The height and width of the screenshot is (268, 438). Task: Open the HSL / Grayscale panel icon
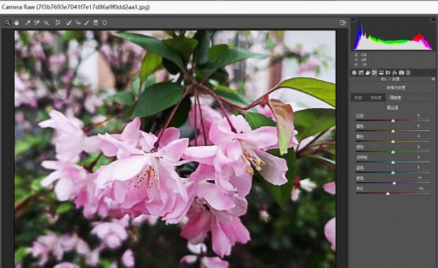tap(375, 73)
